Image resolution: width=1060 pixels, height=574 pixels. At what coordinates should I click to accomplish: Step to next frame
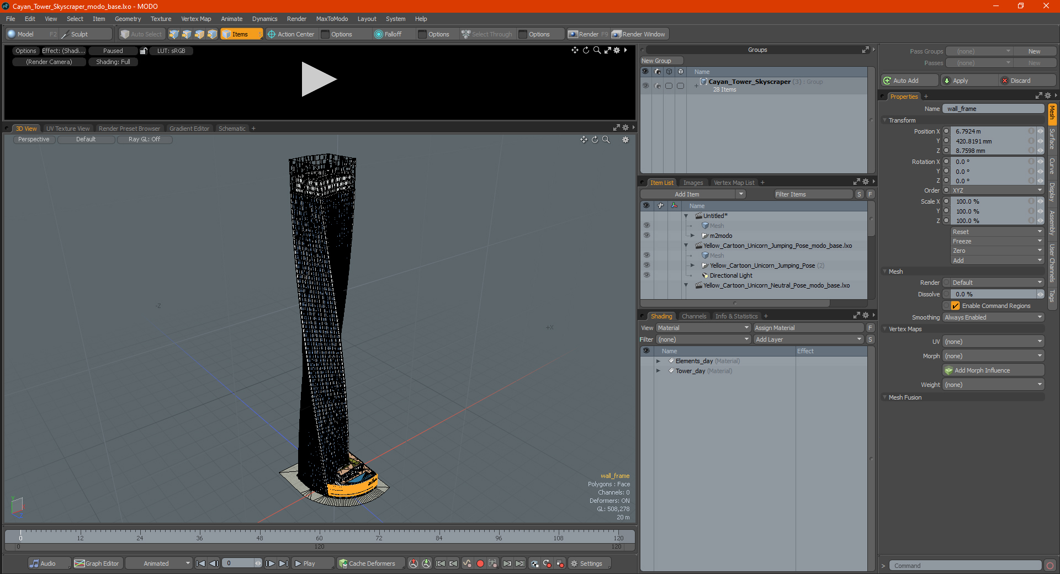click(271, 564)
